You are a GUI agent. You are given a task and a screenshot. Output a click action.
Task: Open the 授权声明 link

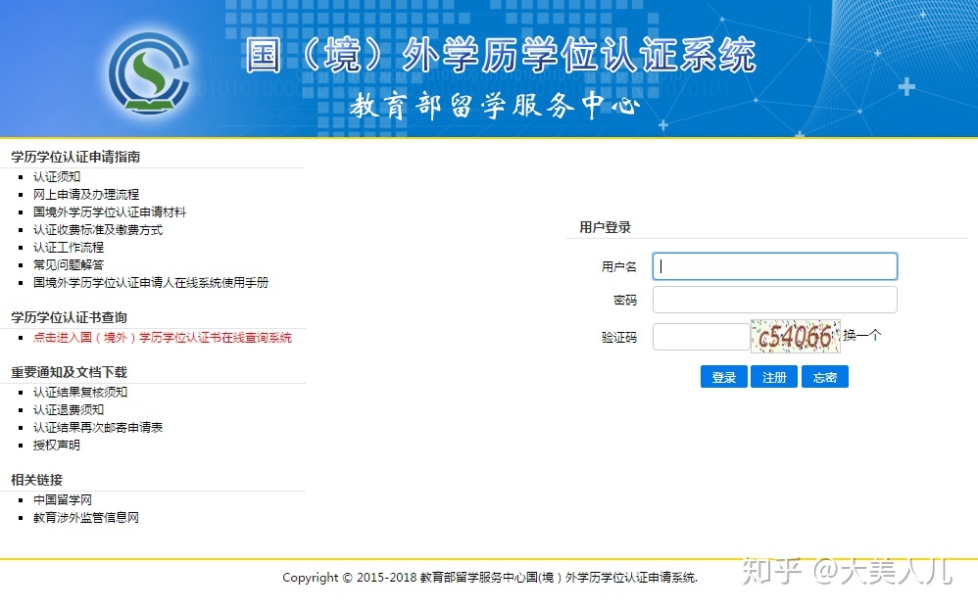click(57, 446)
